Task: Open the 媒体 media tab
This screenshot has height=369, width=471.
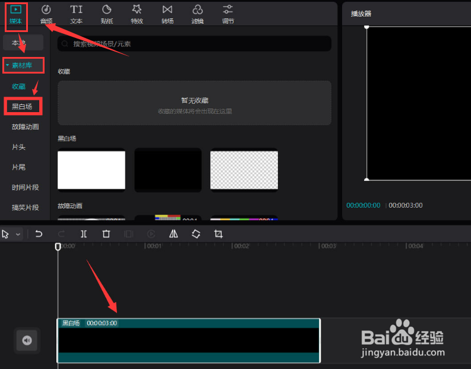Action: point(15,14)
